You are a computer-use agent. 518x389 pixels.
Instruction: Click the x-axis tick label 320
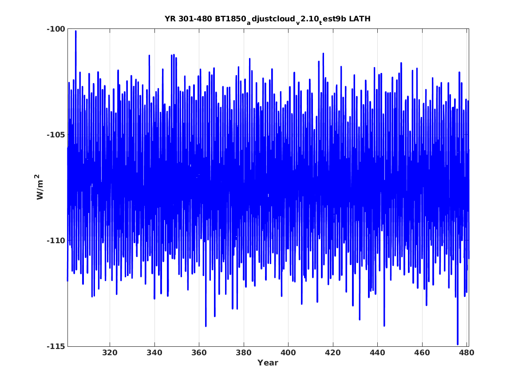pyautogui.click(x=110, y=353)
